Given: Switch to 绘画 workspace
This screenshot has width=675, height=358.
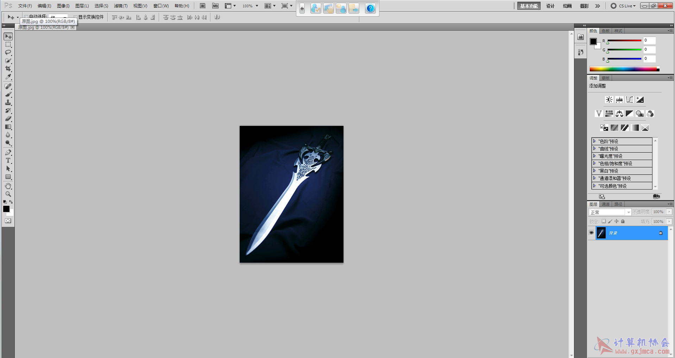Looking at the screenshot, I should [567, 6].
